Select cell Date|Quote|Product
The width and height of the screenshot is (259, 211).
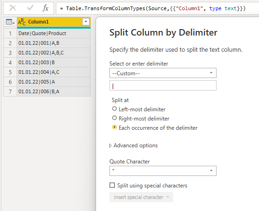point(54,33)
